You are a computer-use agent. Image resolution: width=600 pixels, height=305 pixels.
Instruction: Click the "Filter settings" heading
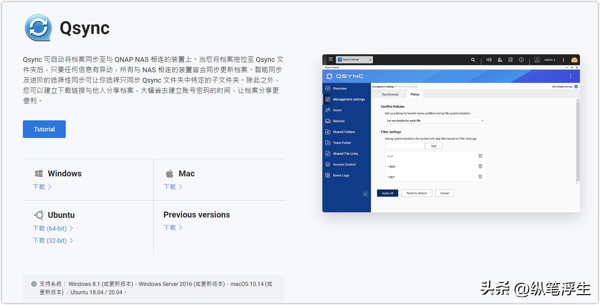click(391, 132)
